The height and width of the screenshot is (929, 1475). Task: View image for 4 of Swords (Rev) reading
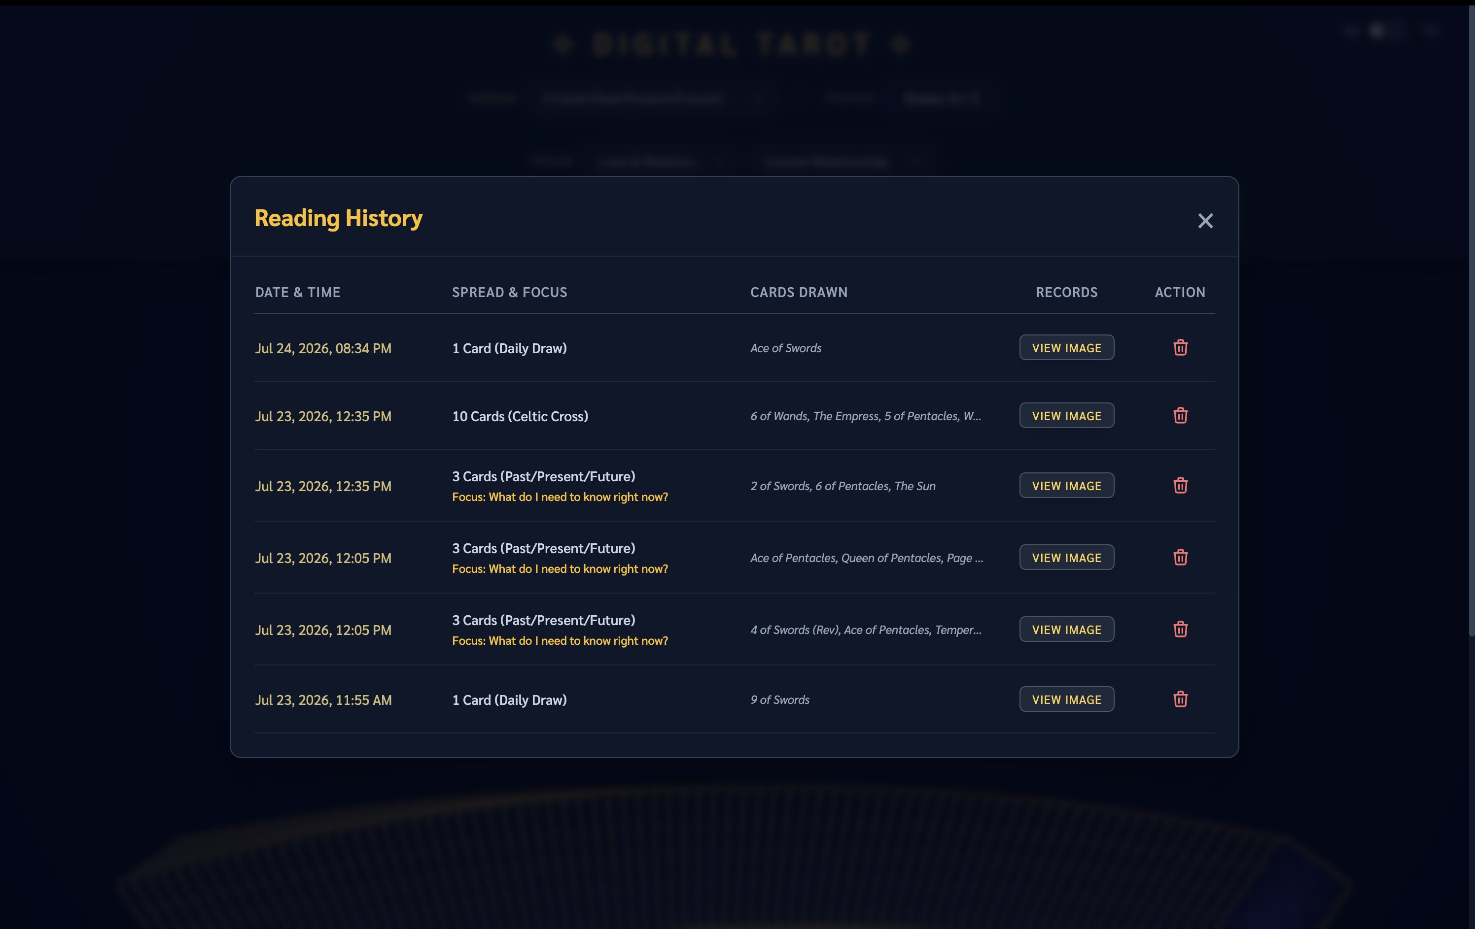click(x=1066, y=629)
